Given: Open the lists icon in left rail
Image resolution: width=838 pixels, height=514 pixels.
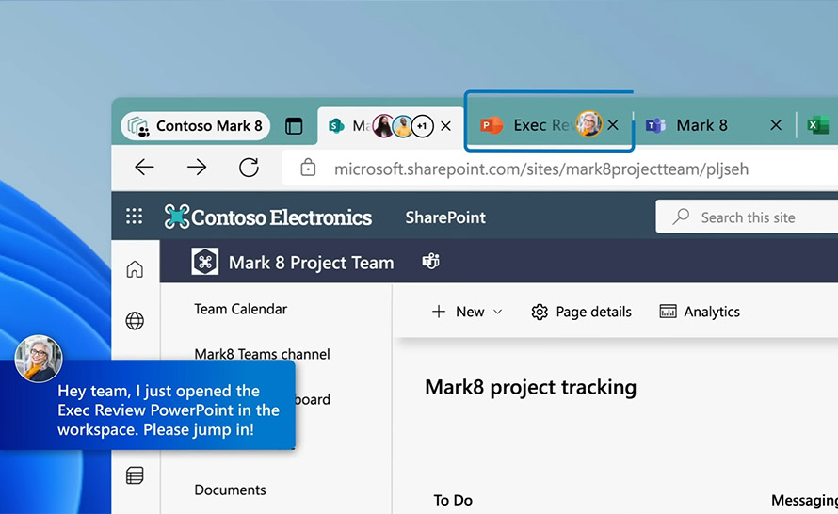Looking at the screenshot, I should 135,475.
